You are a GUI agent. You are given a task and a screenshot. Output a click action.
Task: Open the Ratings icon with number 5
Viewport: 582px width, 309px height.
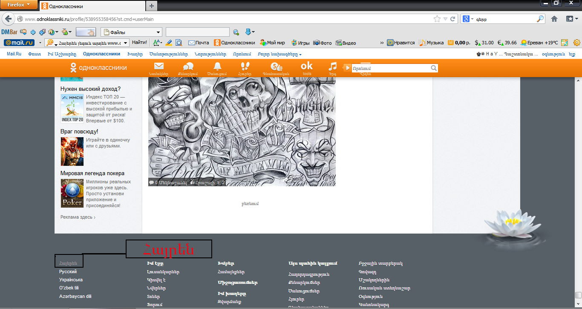click(x=276, y=66)
